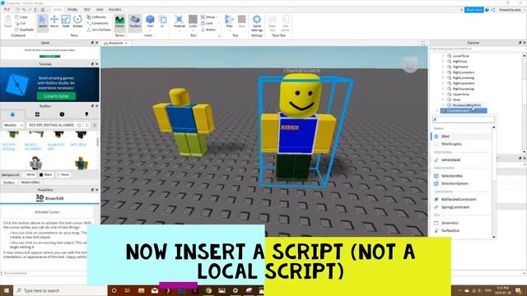Screen dimensions: 527x296
Task: Click the Stop test button
Action: [241, 22]
